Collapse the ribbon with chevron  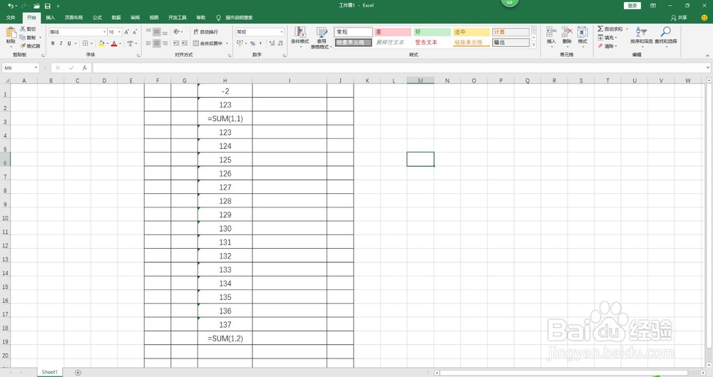coord(707,55)
